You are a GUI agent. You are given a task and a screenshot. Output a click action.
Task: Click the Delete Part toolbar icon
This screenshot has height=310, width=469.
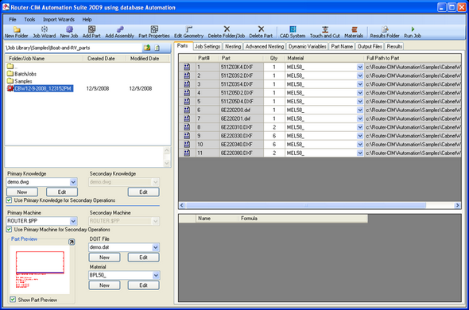tap(261, 33)
